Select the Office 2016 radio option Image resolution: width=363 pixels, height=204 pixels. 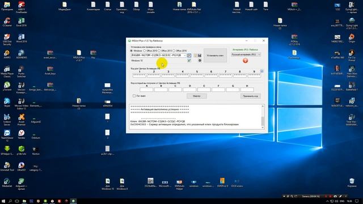[174, 50]
